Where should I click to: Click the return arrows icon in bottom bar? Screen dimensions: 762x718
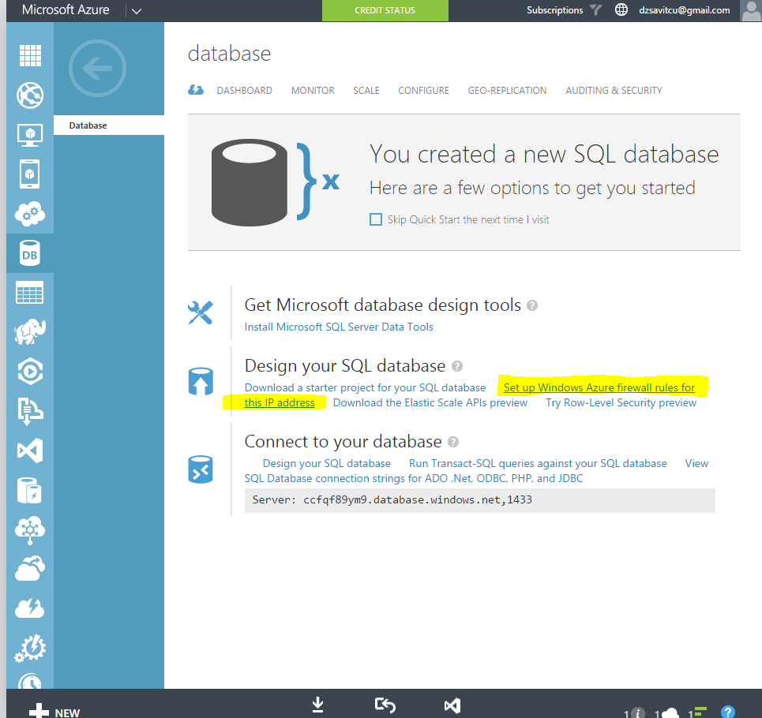(x=385, y=705)
